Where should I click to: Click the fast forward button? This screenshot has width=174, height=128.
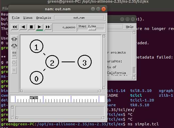48,27
